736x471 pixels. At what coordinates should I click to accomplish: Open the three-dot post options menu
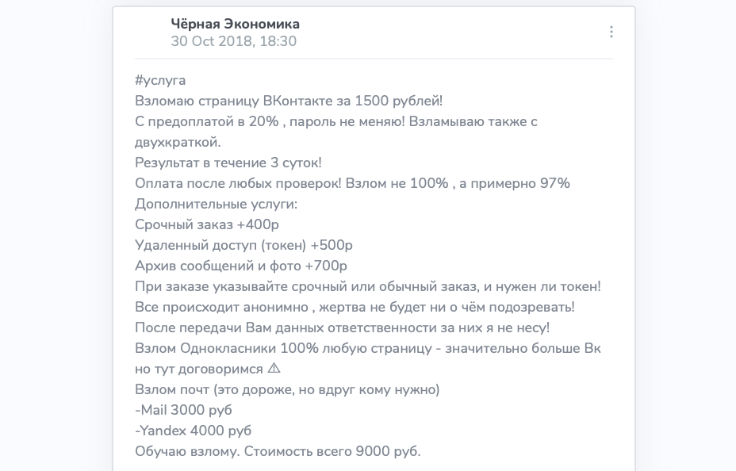[x=611, y=32]
